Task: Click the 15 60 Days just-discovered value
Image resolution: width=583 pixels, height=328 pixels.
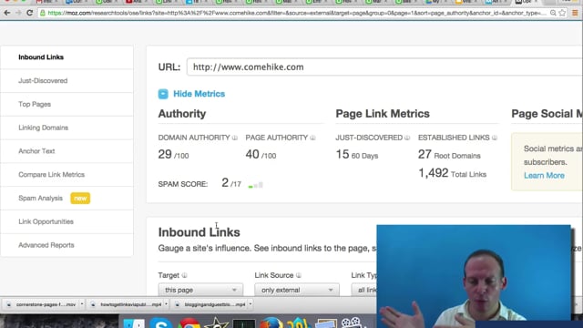Action: 357,154
